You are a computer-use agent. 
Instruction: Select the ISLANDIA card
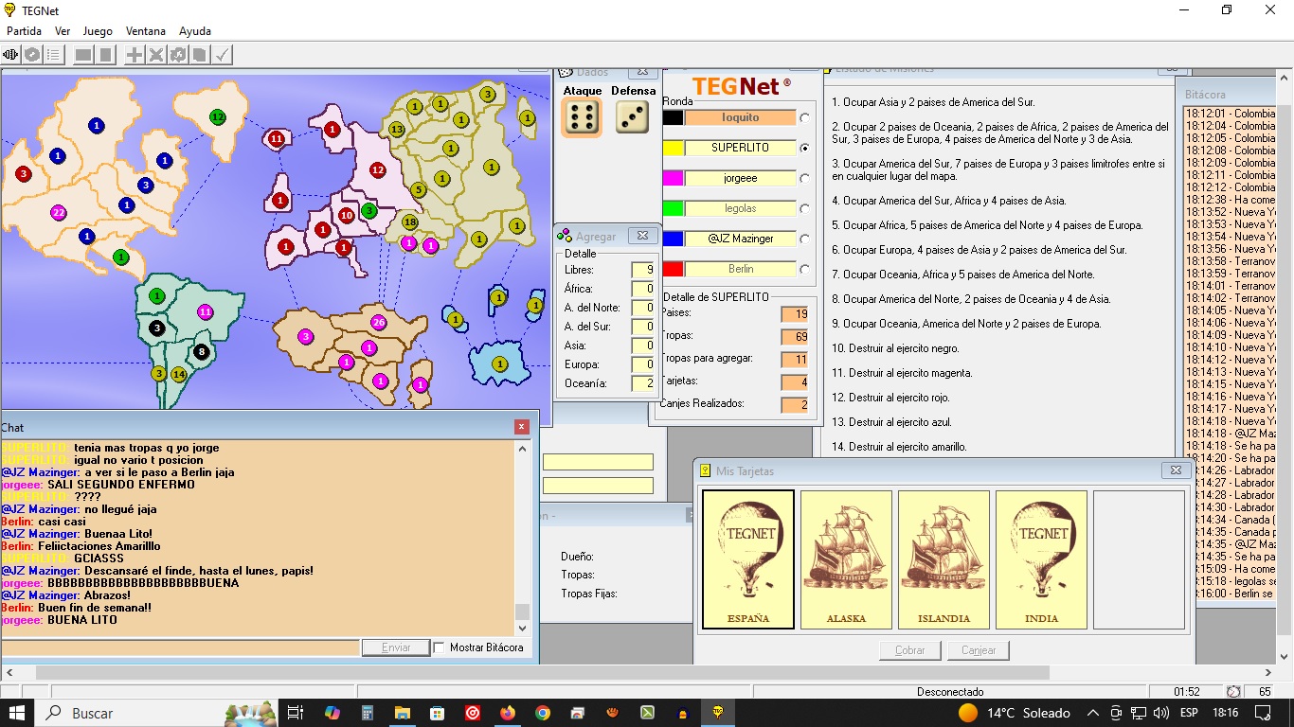click(944, 559)
